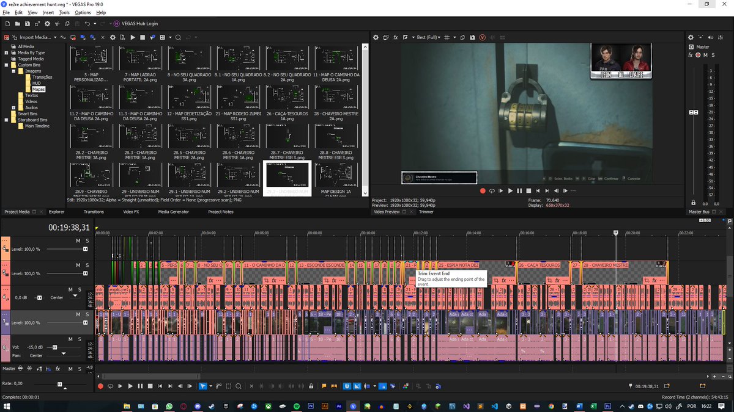Copy snapshot to clipboard in preview
The height and width of the screenshot is (412, 734).
click(x=463, y=37)
